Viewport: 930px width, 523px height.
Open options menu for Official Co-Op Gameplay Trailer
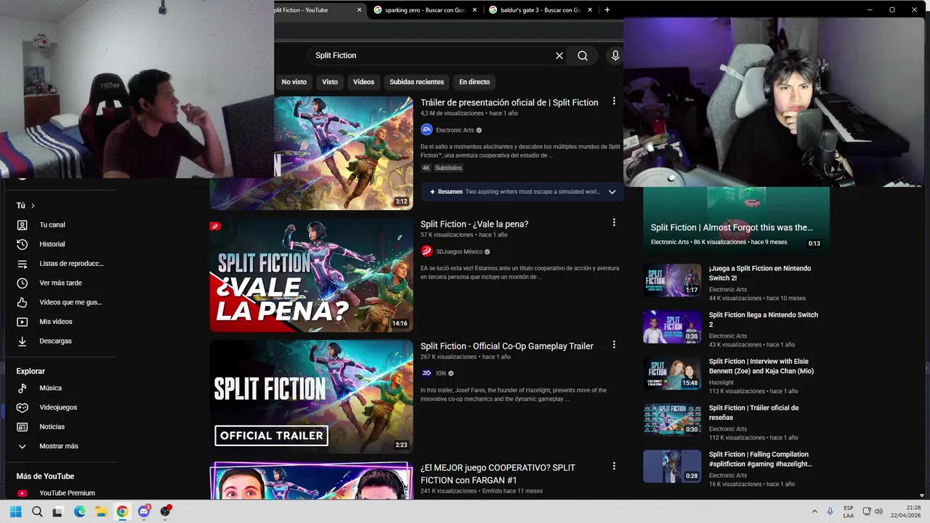[x=614, y=345]
